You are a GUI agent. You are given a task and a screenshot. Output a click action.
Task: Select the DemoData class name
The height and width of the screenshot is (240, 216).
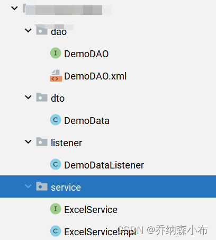pos(87,121)
